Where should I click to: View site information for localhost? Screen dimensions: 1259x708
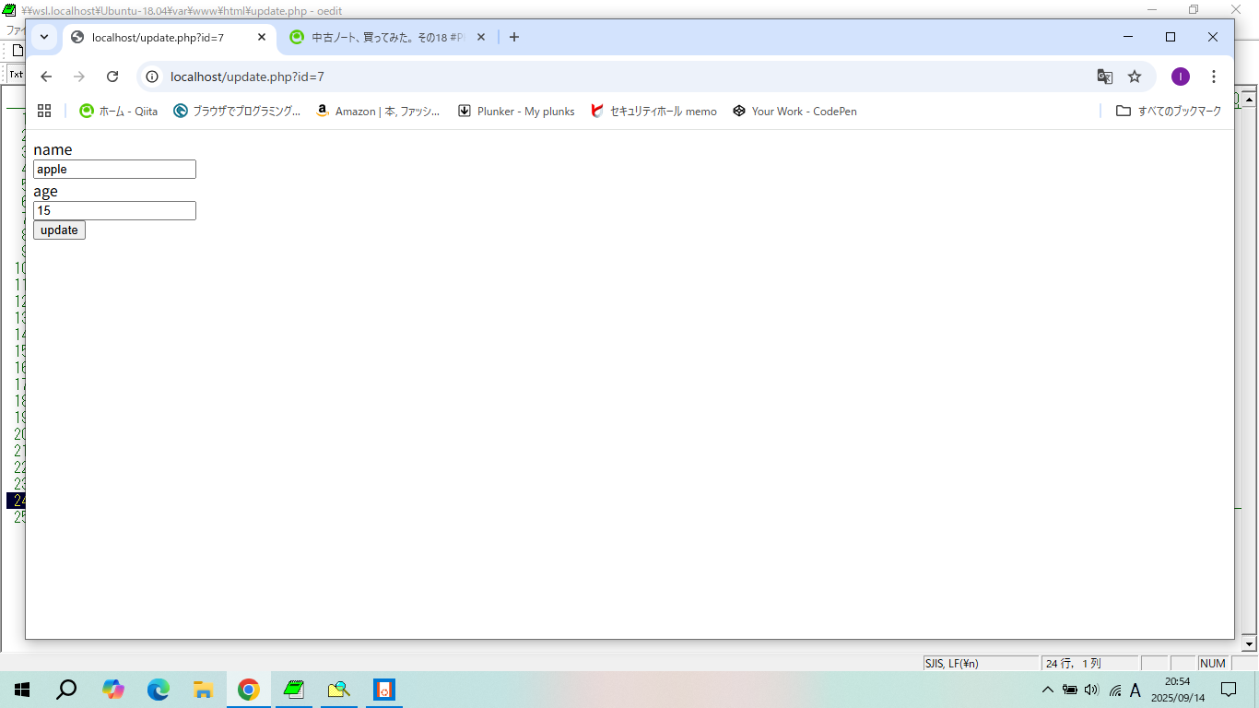coord(152,77)
